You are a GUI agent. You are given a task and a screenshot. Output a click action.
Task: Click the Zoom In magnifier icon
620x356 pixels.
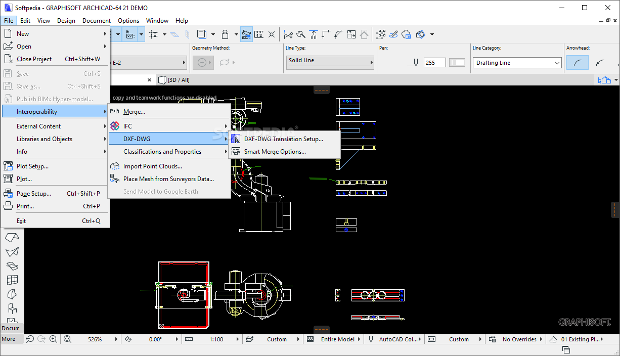(x=54, y=339)
